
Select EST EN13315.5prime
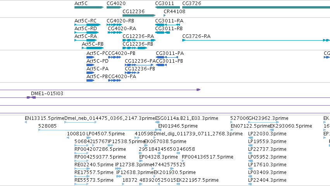click(26, 122)
